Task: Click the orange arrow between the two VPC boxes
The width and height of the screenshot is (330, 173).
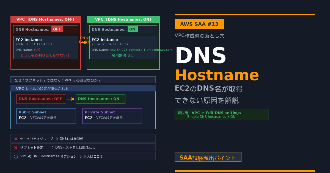Action: coord(84,43)
